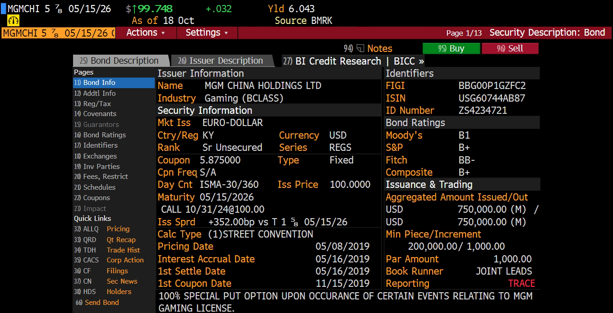Click the Calc Type STREET CONVENTION field
Screen dimensions: 613x313
[x=260, y=234]
